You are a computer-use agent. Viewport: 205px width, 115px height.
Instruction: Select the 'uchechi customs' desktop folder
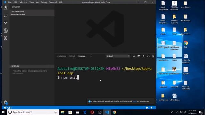pyautogui.click(x=174, y=19)
